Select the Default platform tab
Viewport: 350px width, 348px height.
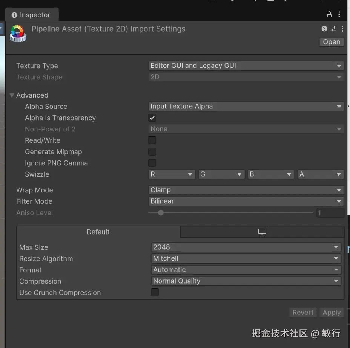98,232
